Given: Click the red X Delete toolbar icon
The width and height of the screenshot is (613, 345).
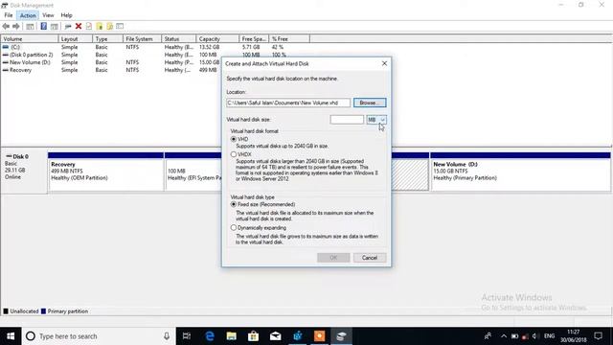Looking at the screenshot, I should pos(79,26).
